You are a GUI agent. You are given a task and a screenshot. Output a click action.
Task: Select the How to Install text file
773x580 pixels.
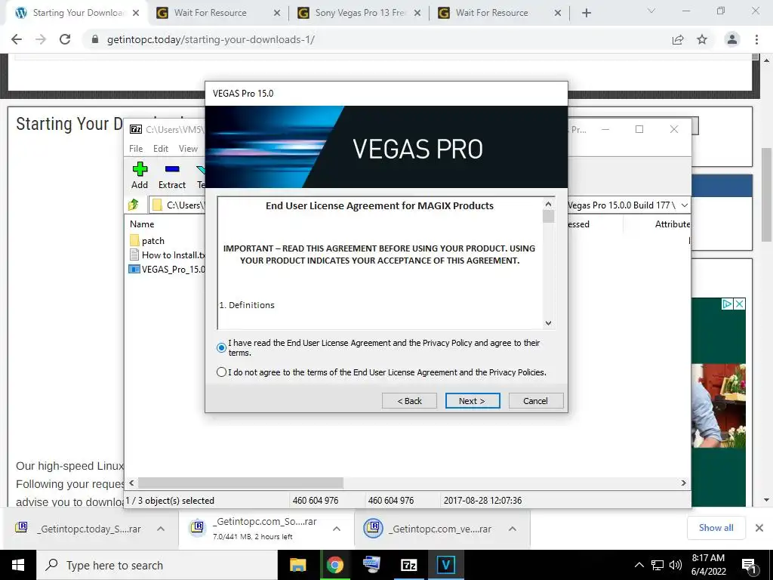pyautogui.click(x=167, y=255)
